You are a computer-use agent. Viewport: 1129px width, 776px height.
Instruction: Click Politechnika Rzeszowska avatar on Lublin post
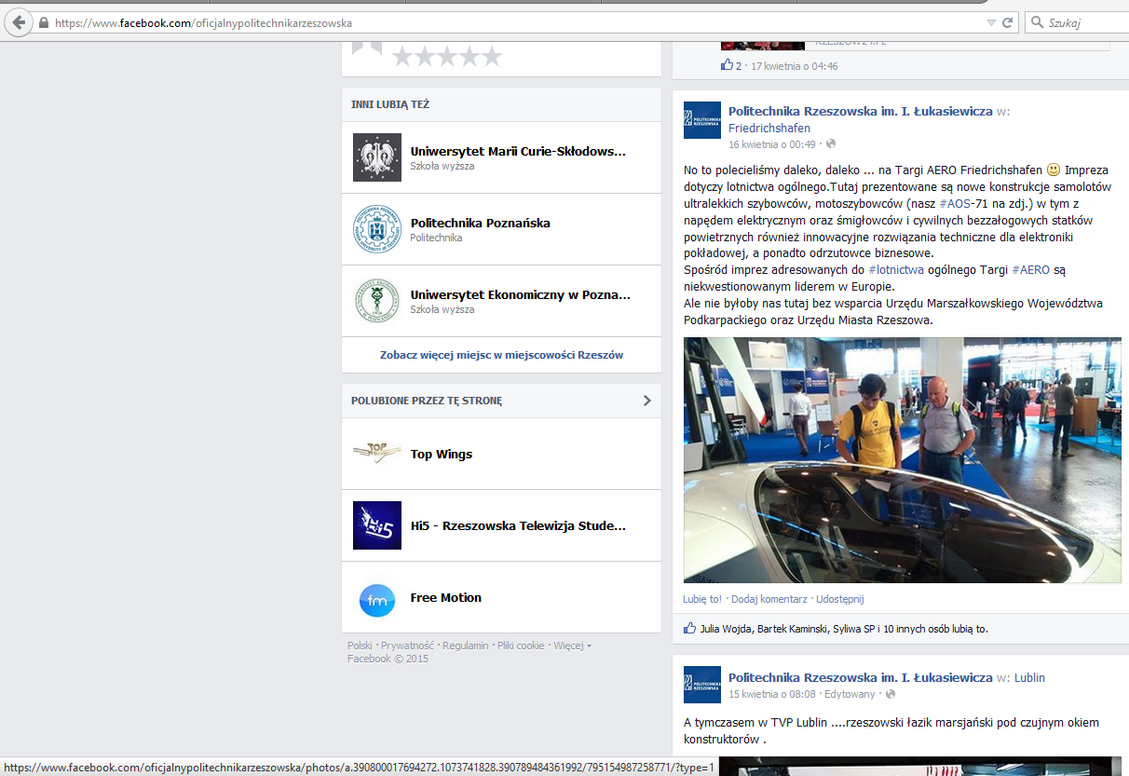702,685
